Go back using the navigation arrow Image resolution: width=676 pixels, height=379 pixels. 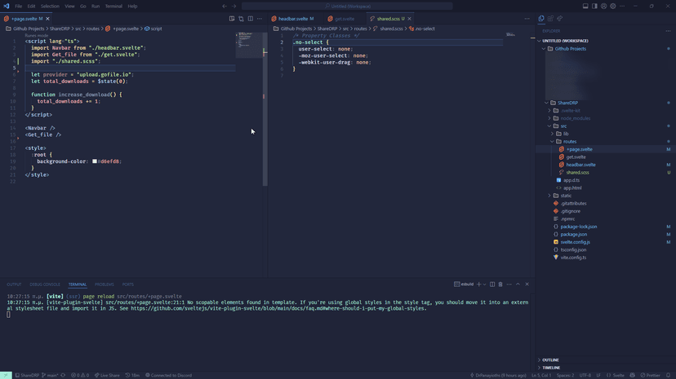pos(225,6)
